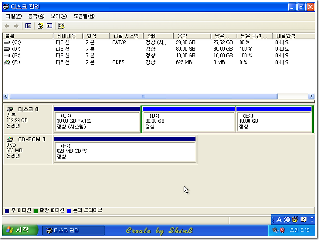Click the horizontal scrollbar thumb in volume list
The image size is (319, 240).
(x=144, y=96)
